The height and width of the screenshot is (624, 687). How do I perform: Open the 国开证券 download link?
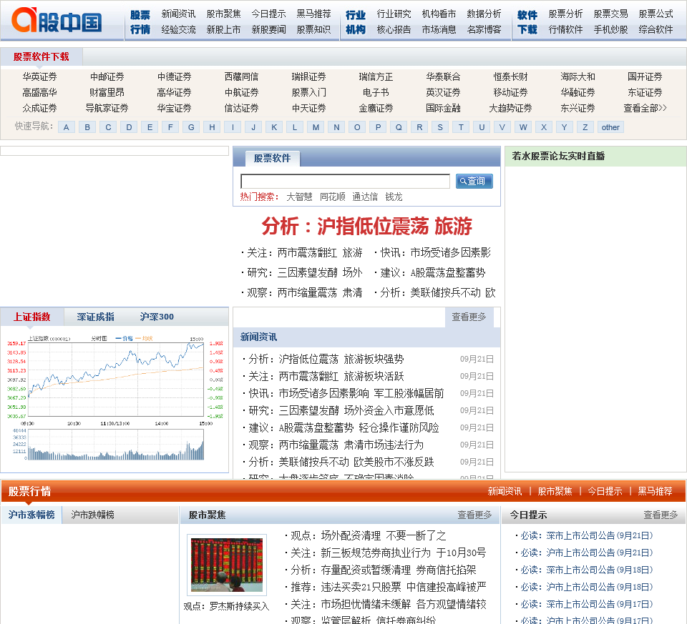(x=645, y=77)
